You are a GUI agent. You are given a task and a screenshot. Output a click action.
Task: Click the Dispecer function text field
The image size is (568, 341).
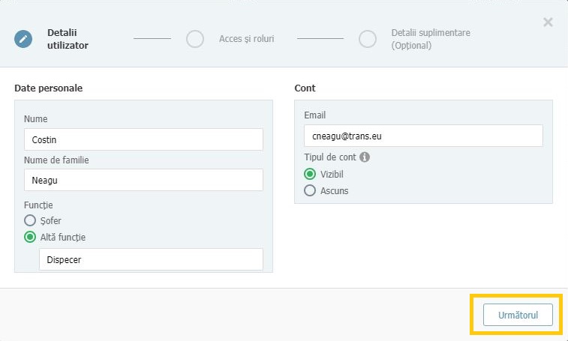[x=151, y=259]
